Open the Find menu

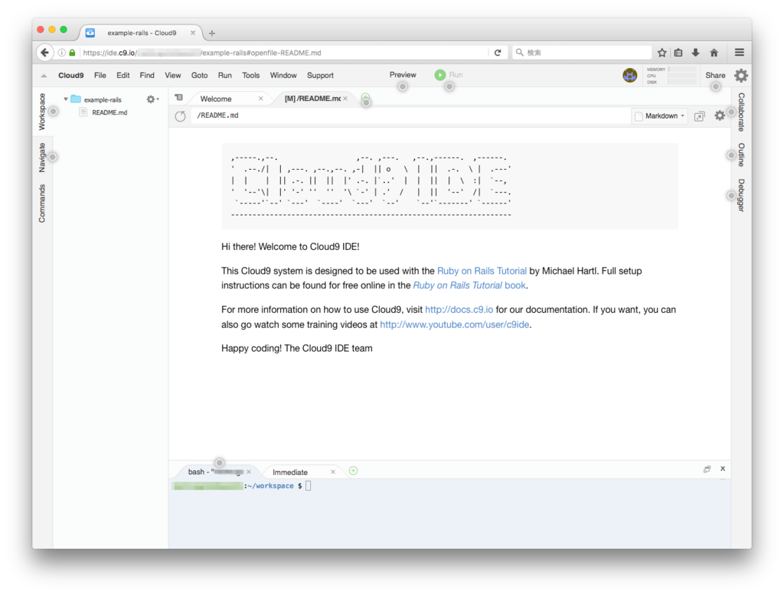(147, 76)
